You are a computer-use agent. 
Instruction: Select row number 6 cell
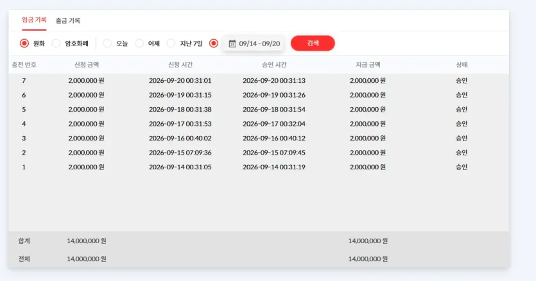point(24,95)
